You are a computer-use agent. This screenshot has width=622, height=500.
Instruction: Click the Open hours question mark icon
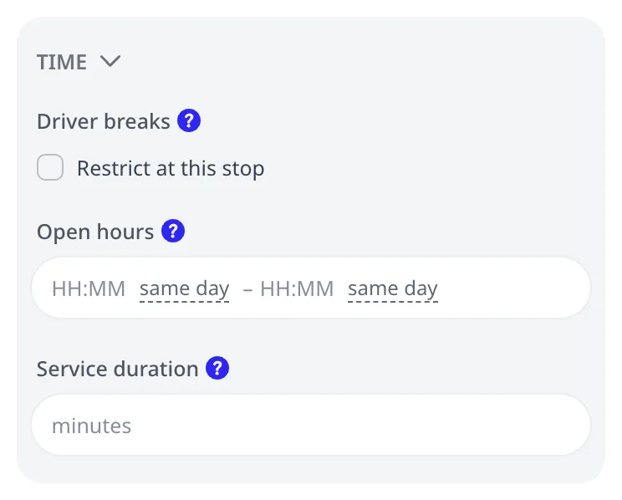coord(173,231)
